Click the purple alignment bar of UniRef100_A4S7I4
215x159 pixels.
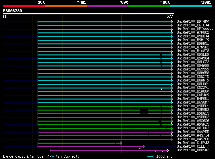click(x=105, y=136)
